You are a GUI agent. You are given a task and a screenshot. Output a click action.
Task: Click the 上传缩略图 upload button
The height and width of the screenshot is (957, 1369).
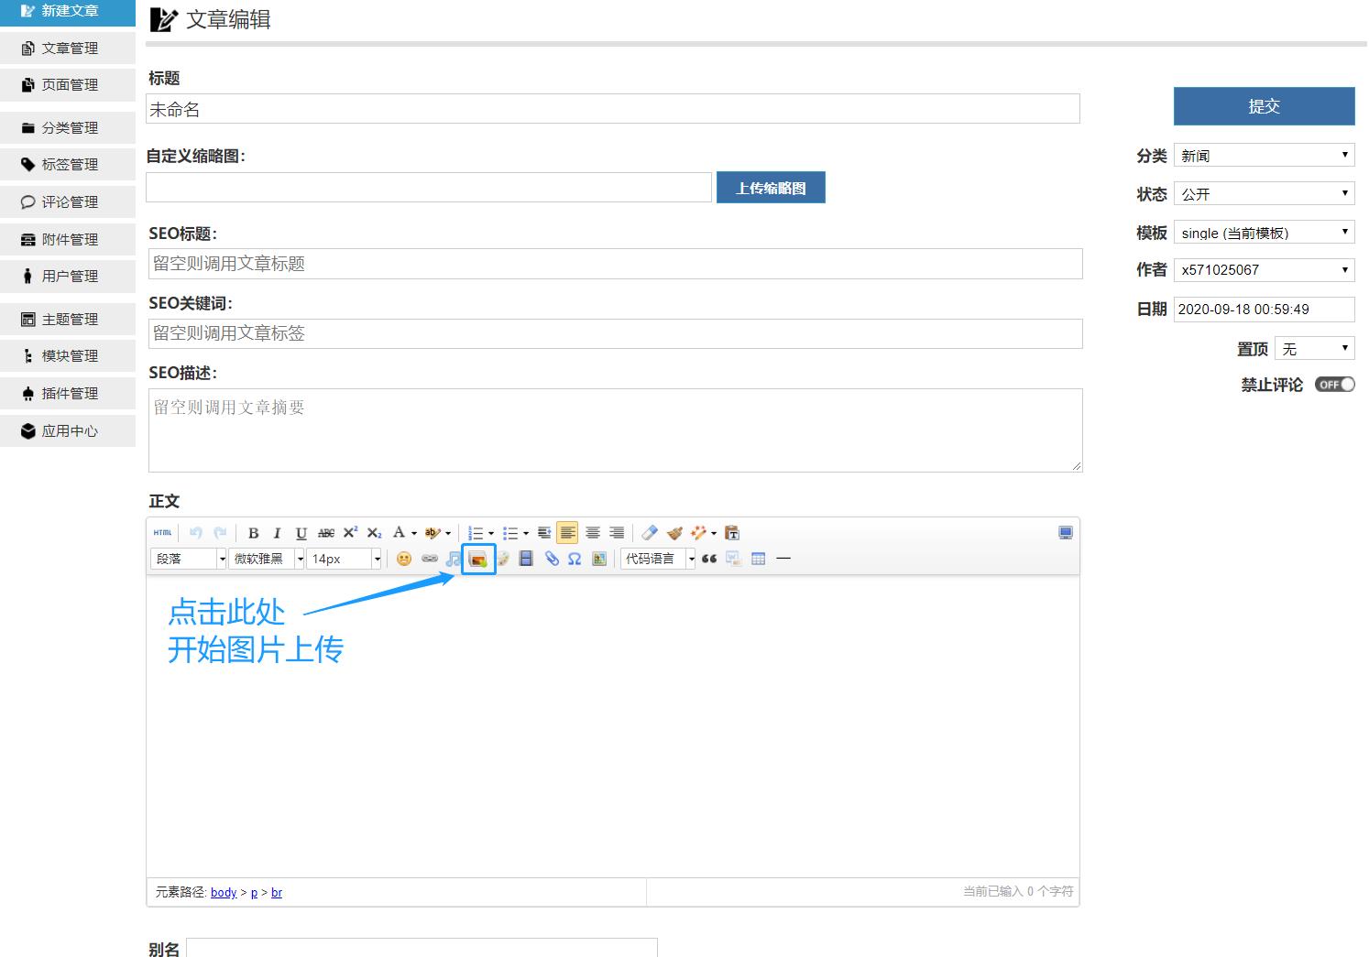[771, 188]
